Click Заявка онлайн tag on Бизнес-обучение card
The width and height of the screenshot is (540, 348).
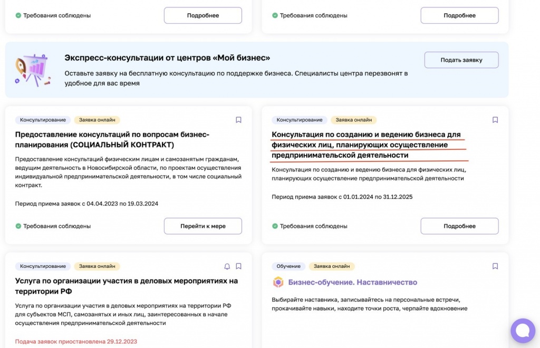pos(332,266)
